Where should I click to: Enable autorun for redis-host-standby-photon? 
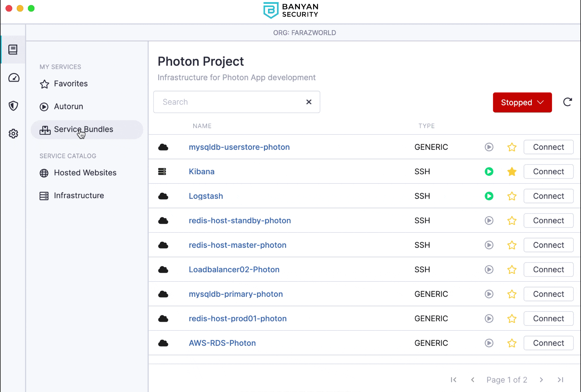click(x=489, y=220)
